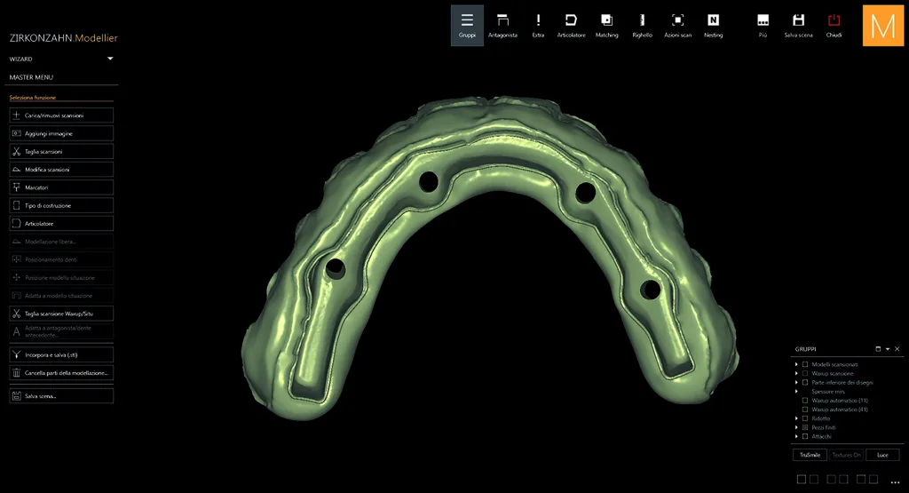Expand the Ridotto group tree arrow
909x493 pixels.
(x=796, y=418)
